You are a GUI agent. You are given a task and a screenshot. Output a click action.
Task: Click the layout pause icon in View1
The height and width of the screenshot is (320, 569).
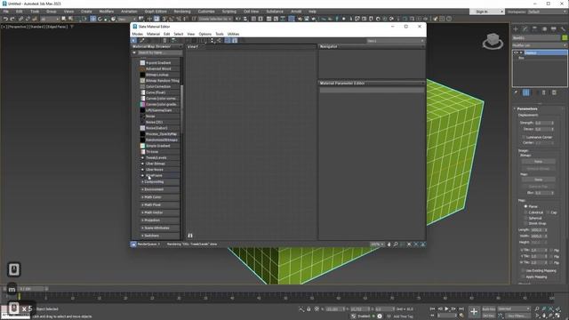click(x=190, y=236)
